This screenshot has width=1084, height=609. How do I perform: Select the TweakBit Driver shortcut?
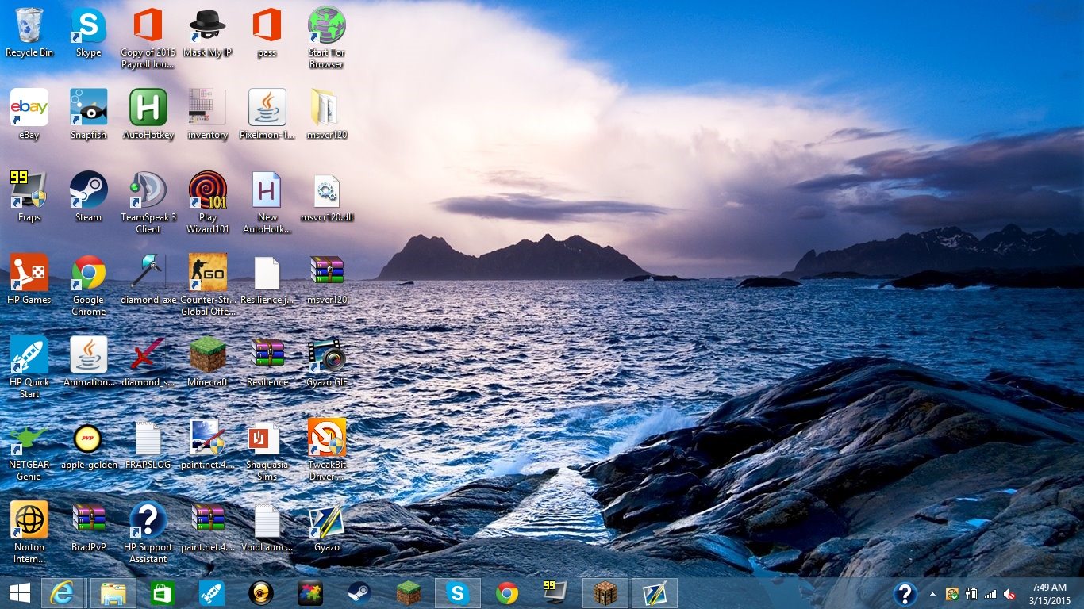pos(327,450)
